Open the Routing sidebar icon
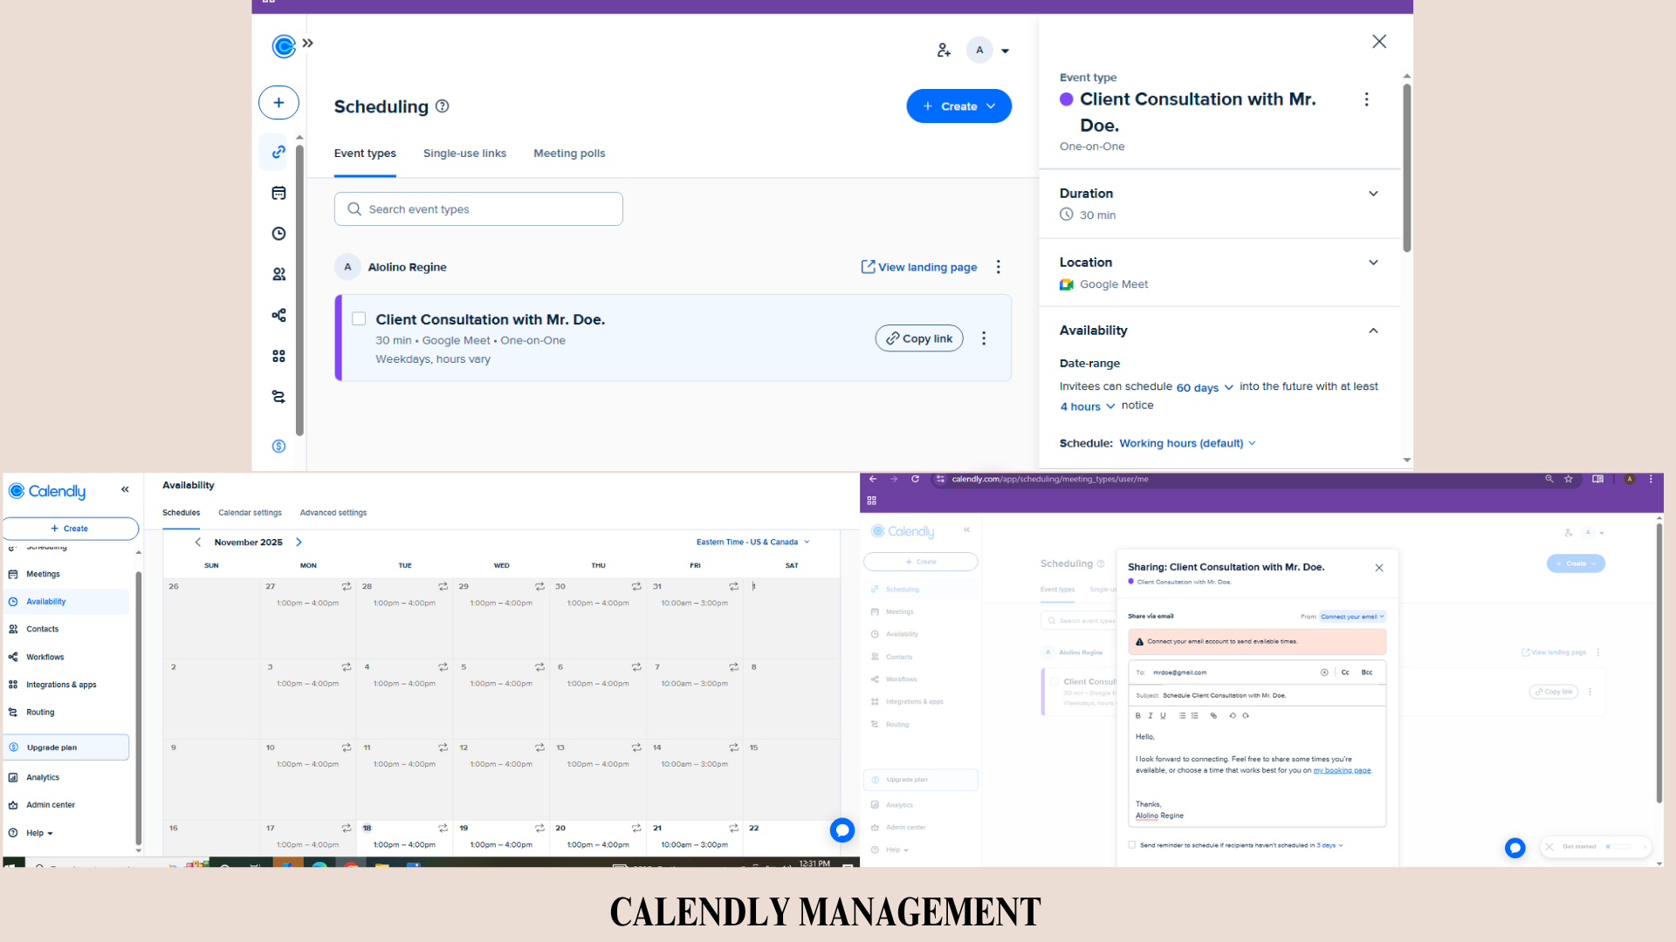1676x942 pixels. click(x=278, y=397)
